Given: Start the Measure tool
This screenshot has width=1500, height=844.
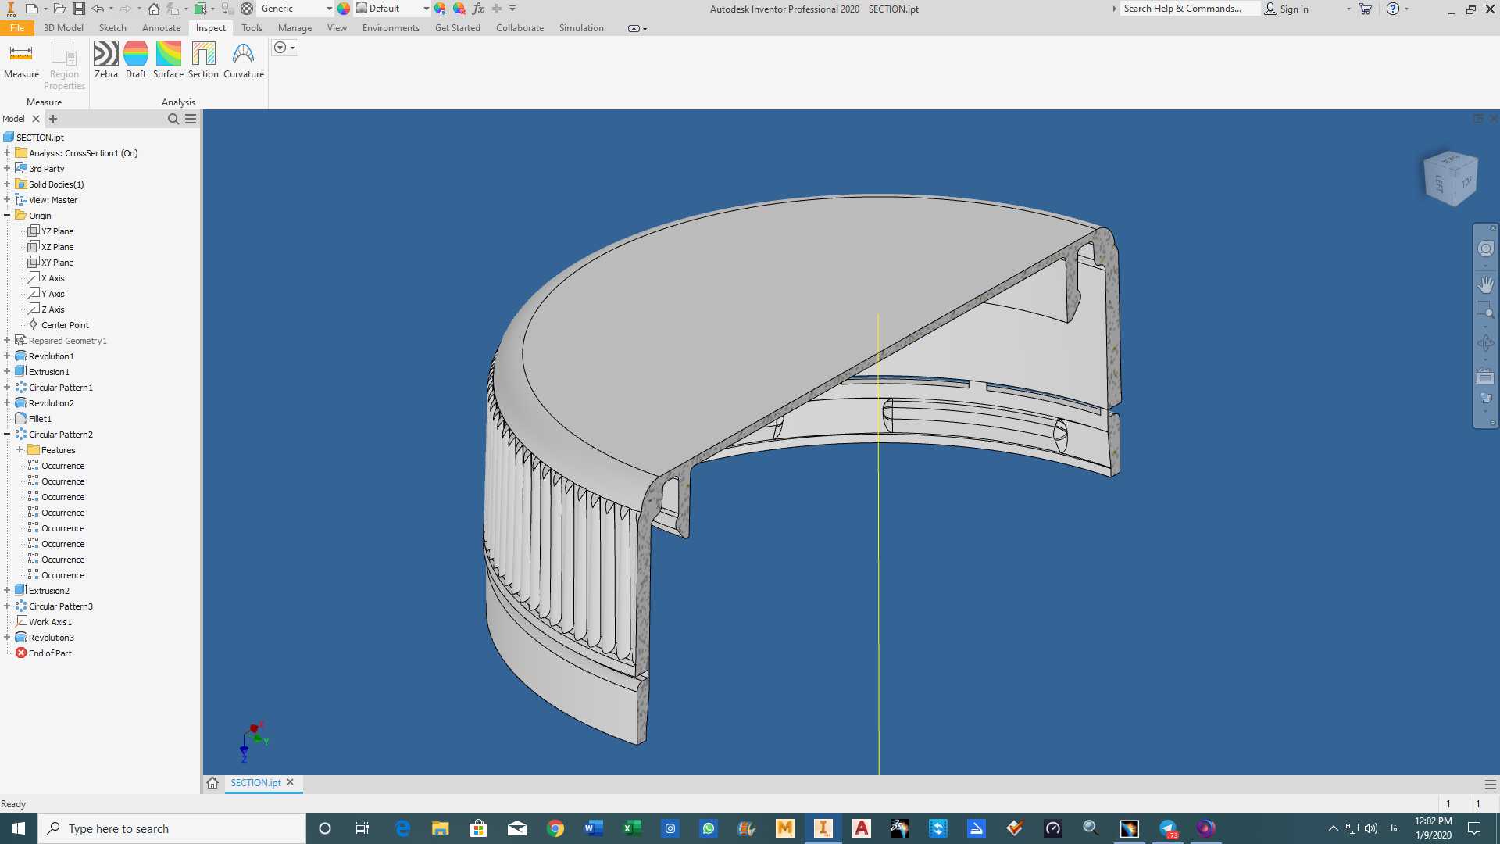Looking at the screenshot, I should (x=21, y=60).
